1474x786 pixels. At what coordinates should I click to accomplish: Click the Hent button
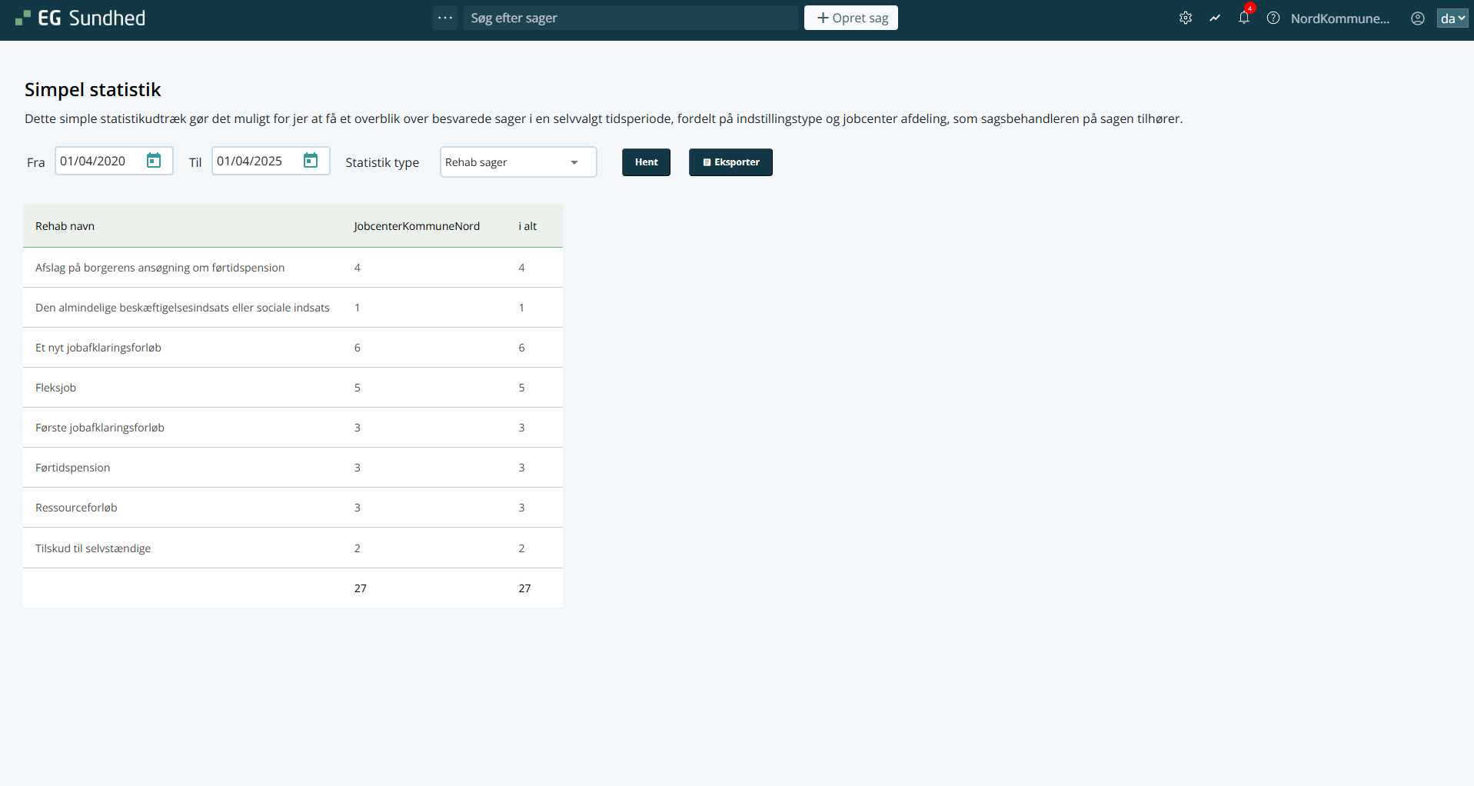[646, 162]
